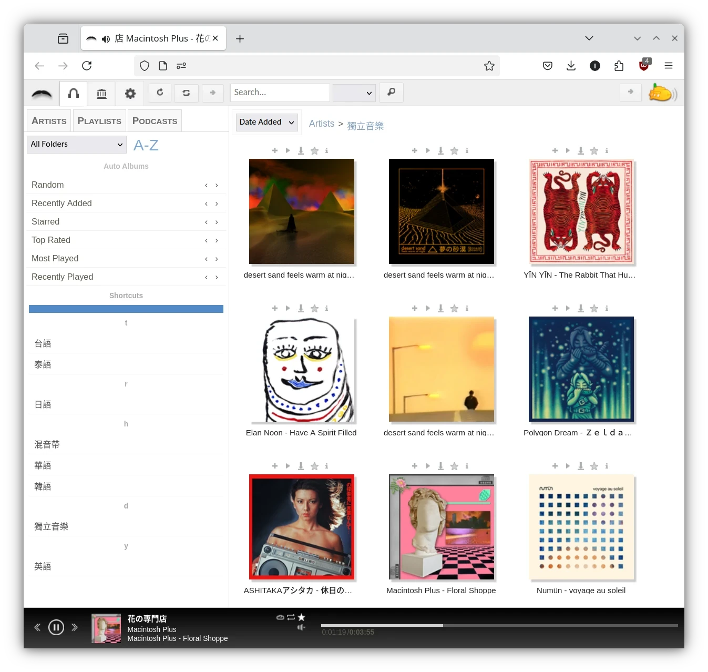This screenshot has width=708, height=672.
Task: Star the Macintosh Plus Floral Shoppe album
Action: pyautogui.click(x=454, y=466)
